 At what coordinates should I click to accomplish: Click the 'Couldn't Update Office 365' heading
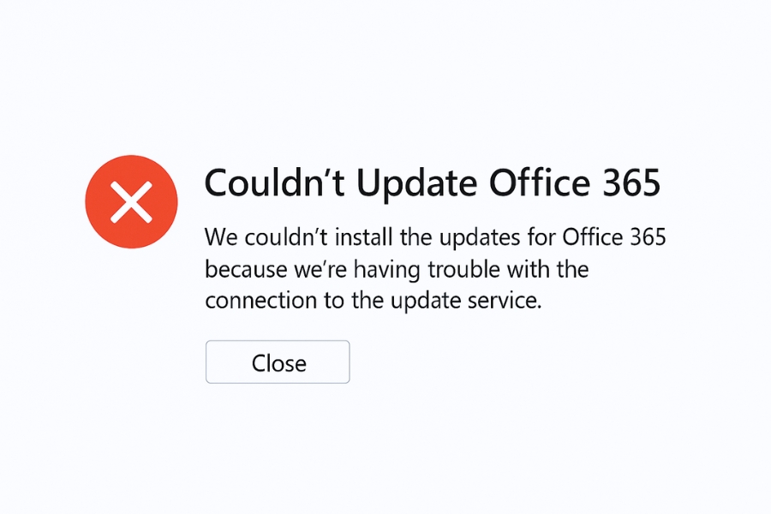(433, 182)
